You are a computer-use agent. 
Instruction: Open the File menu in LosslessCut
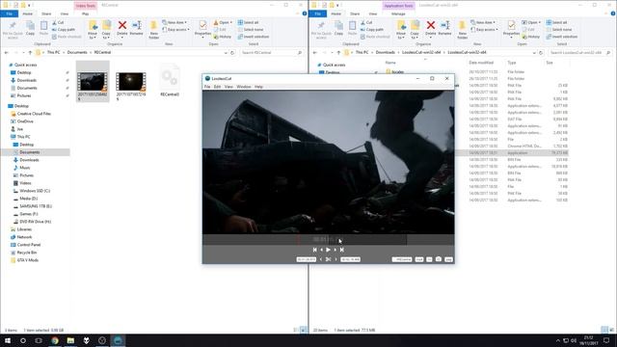[207, 87]
